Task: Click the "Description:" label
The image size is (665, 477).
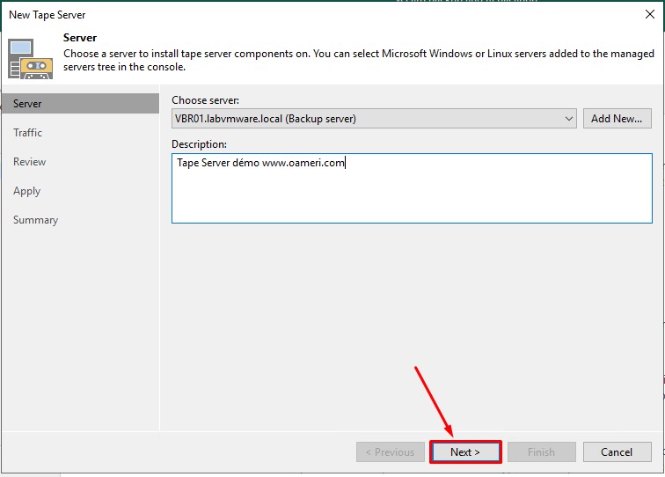Action: point(199,144)
